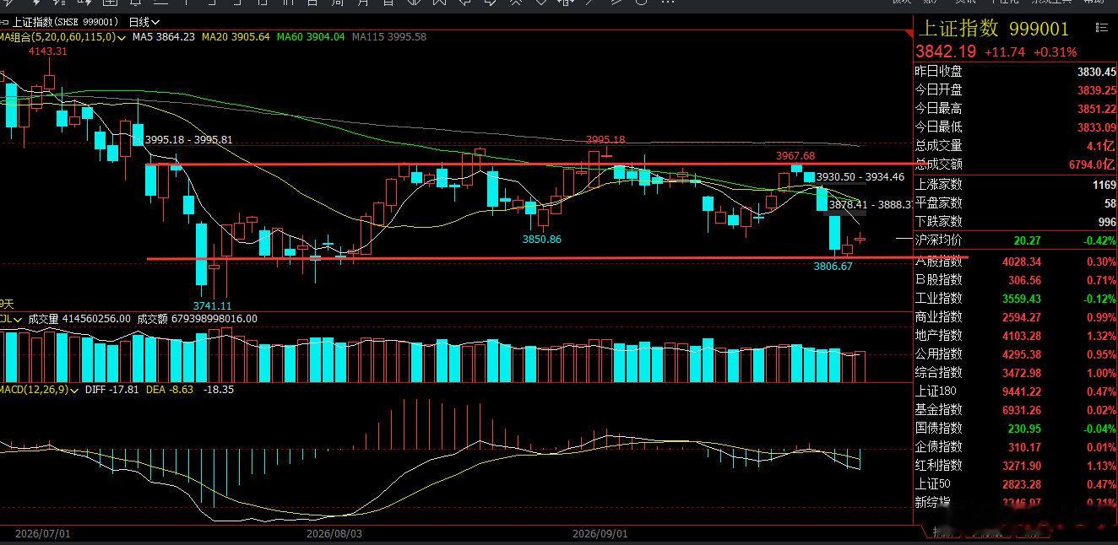Click the MA60 3904.04 value
The height and width of the screenshot is (545, 1118).
(x=311, y=37)
